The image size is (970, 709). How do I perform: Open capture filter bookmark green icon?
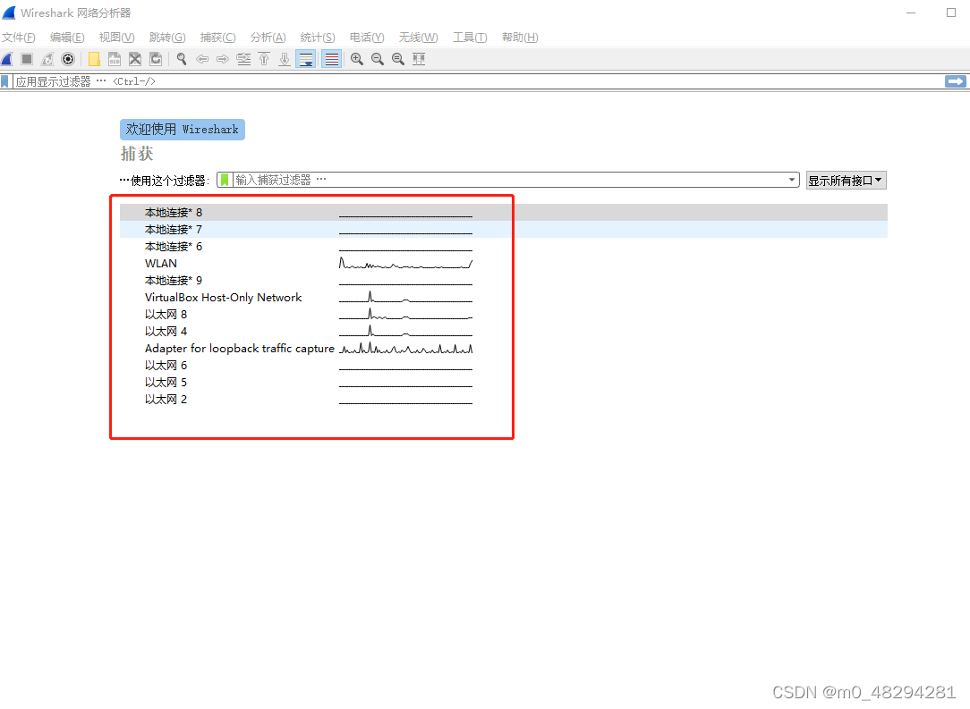(x=225, y=180)
